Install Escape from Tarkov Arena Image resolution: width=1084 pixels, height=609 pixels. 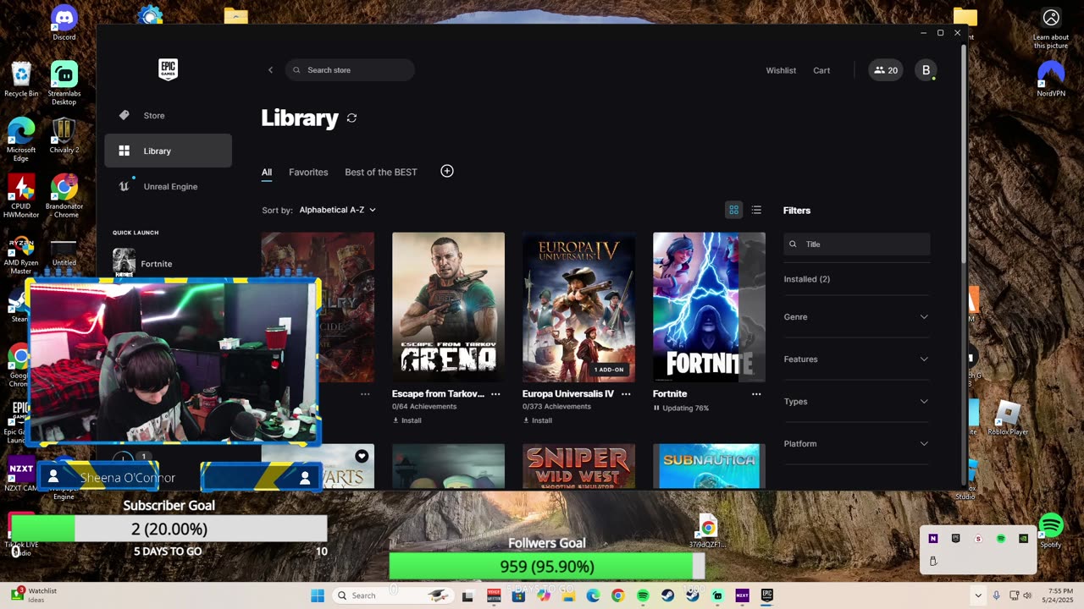[406, 420]
